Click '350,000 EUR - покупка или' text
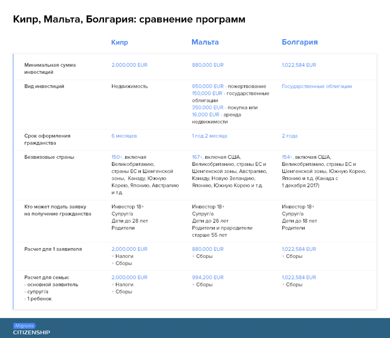390x338 pixels. point(225,107)
